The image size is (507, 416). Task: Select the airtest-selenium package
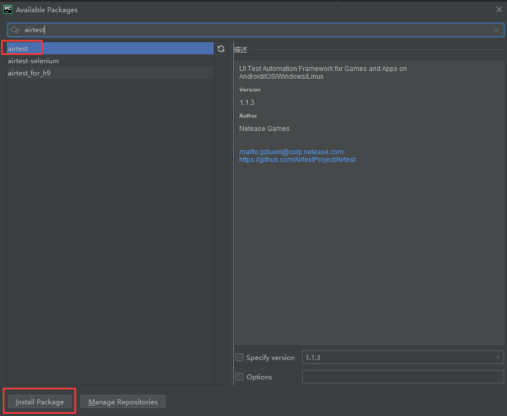(111, 60)
